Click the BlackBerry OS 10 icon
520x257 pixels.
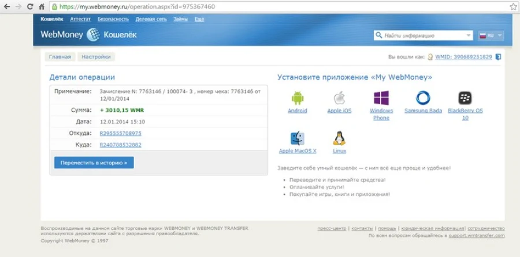pos(465,98)
